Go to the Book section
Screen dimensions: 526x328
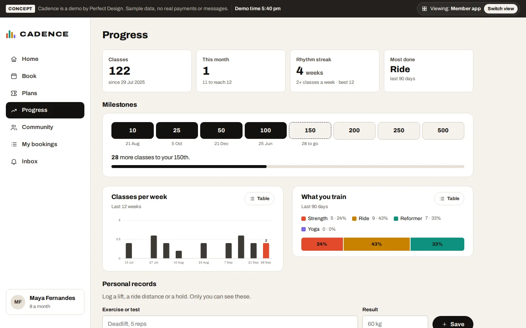tap(45, 76)
